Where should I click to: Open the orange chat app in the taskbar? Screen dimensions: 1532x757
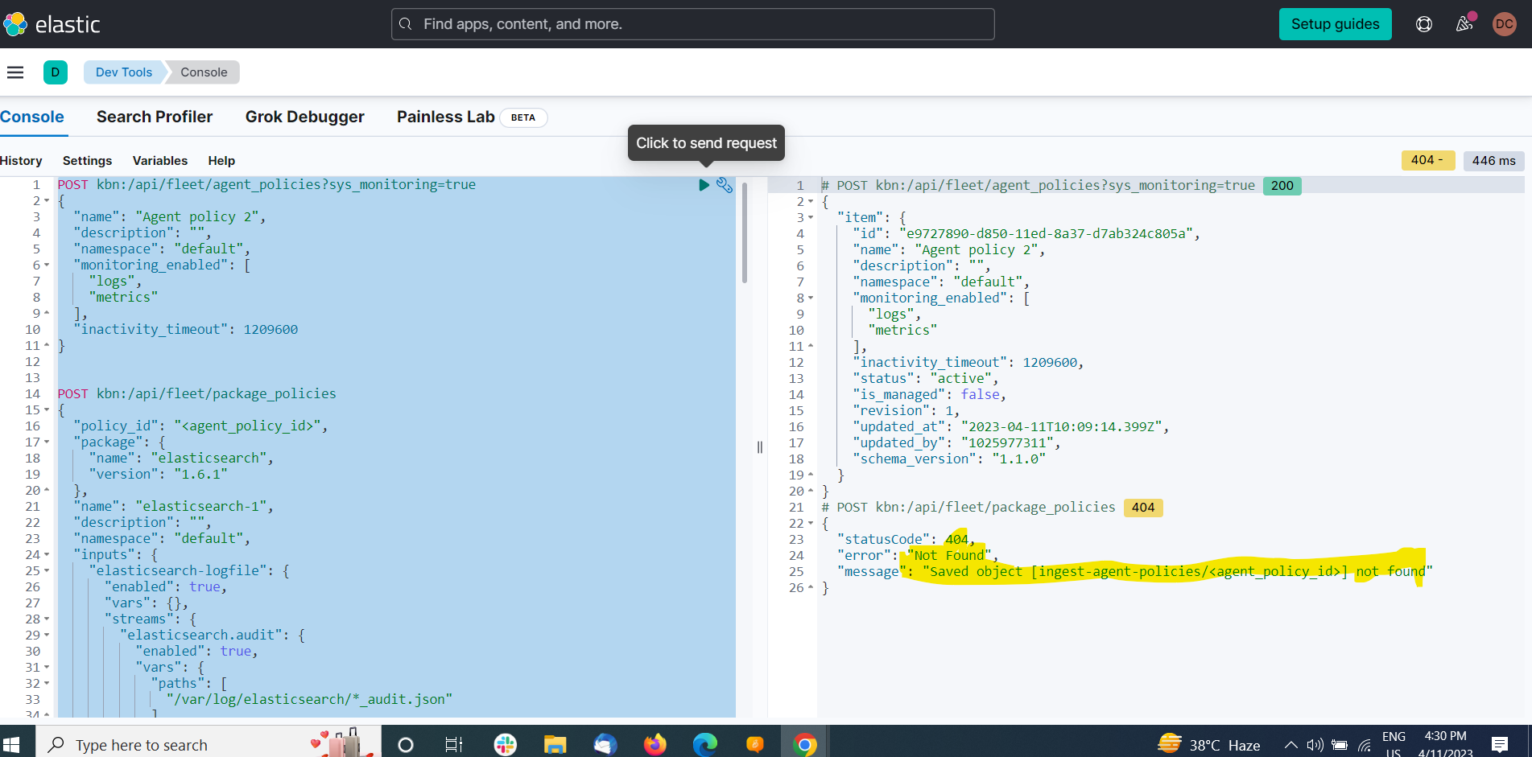754,745
